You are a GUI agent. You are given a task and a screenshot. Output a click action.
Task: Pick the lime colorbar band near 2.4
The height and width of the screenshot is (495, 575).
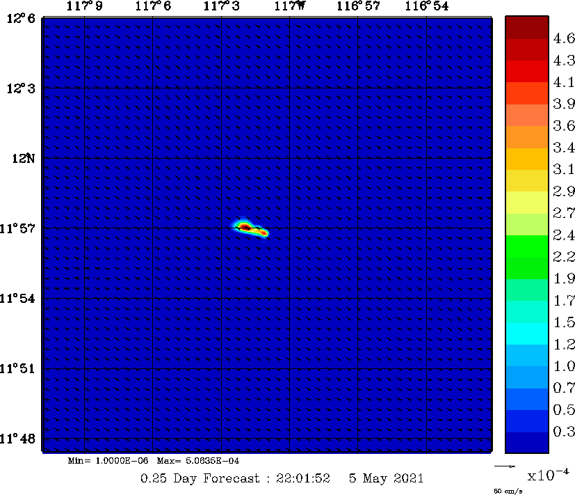pyautogui.click(x=526, y=224)
